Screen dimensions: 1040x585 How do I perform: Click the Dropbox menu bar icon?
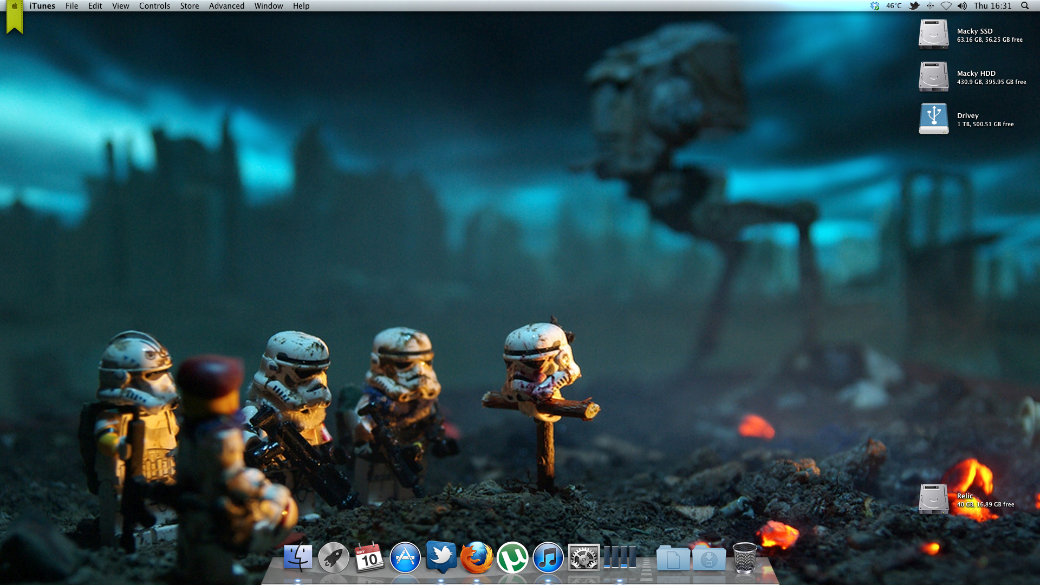(875, 6)
